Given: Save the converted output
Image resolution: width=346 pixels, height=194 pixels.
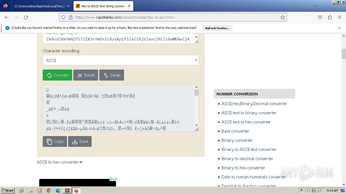Looking at the screenshot, I should [x=80, y=141].
